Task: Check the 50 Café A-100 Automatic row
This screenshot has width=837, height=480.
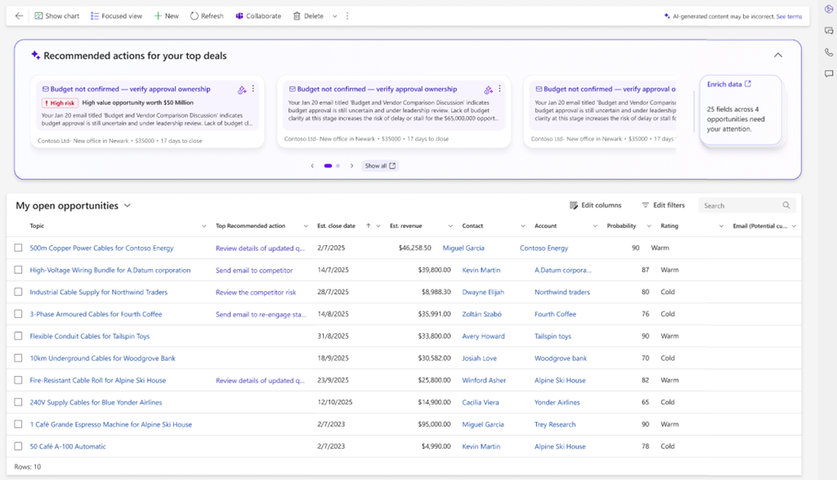Action: coord(18,446)
